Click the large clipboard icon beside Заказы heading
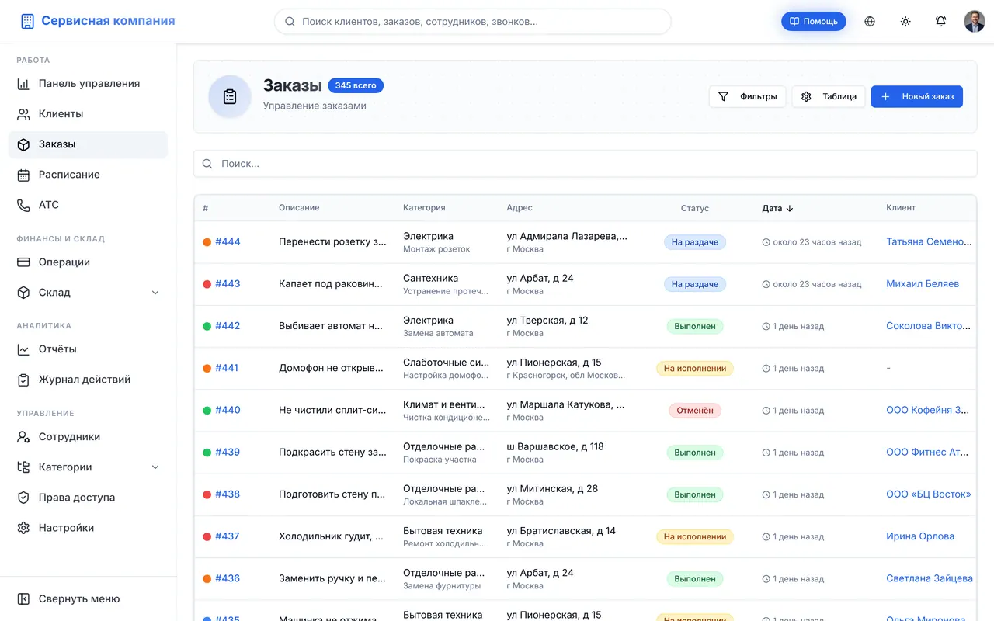This screenshot has height=621, width=994. (230, 97)
